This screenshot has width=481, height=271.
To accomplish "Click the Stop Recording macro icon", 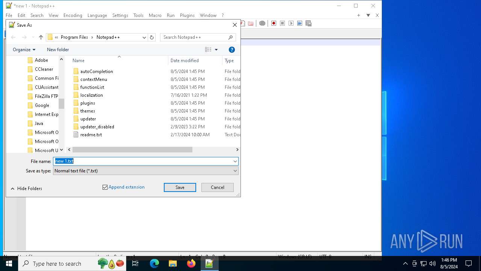I will 282,23.
